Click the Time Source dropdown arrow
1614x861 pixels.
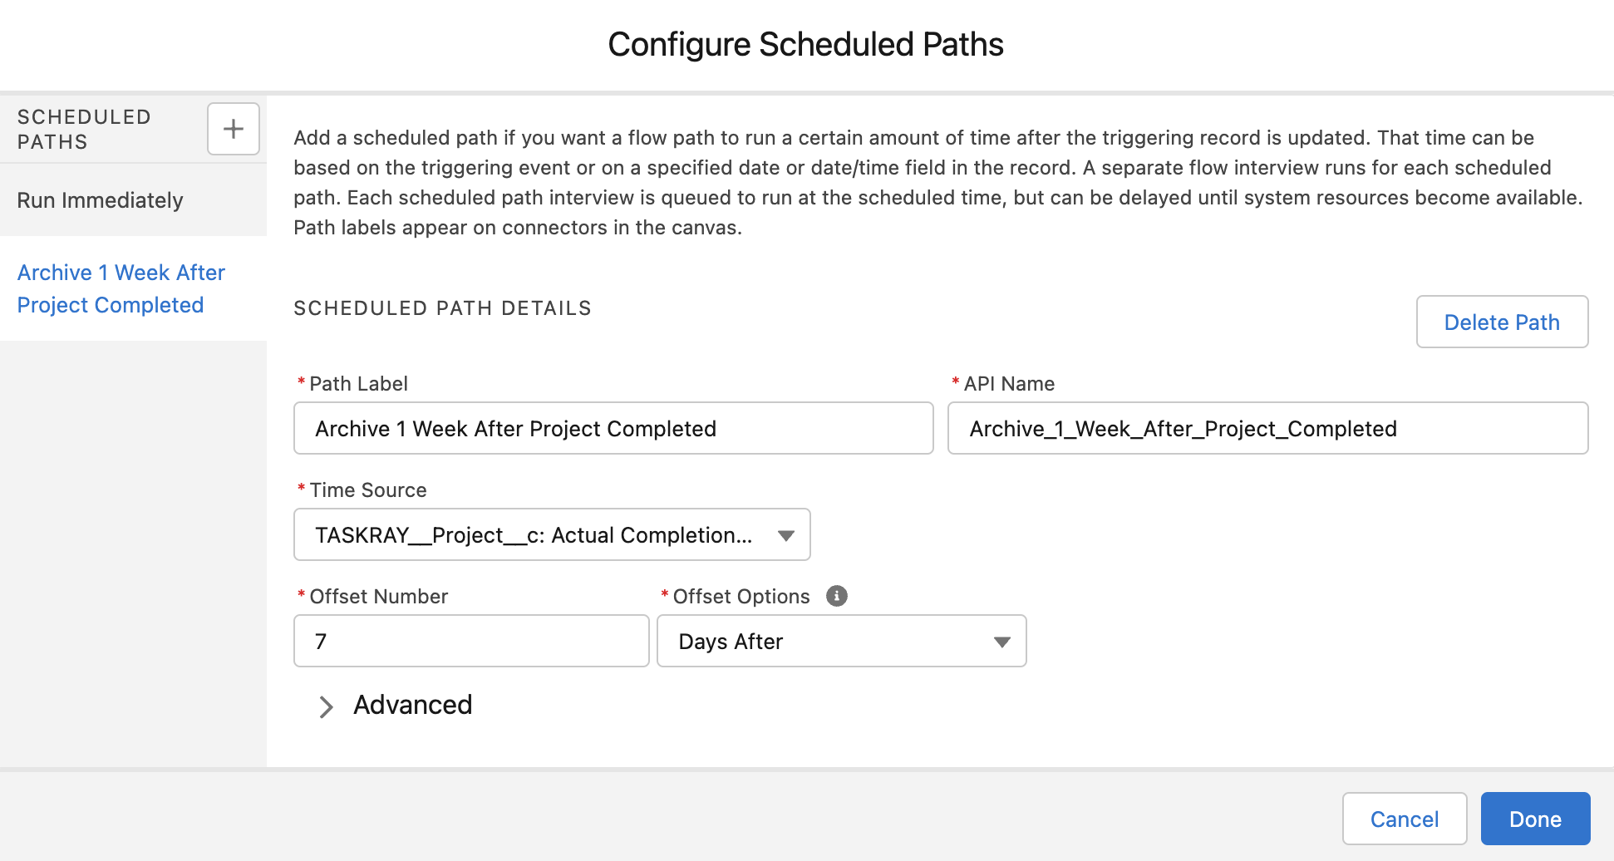click(x=785, y=535)
